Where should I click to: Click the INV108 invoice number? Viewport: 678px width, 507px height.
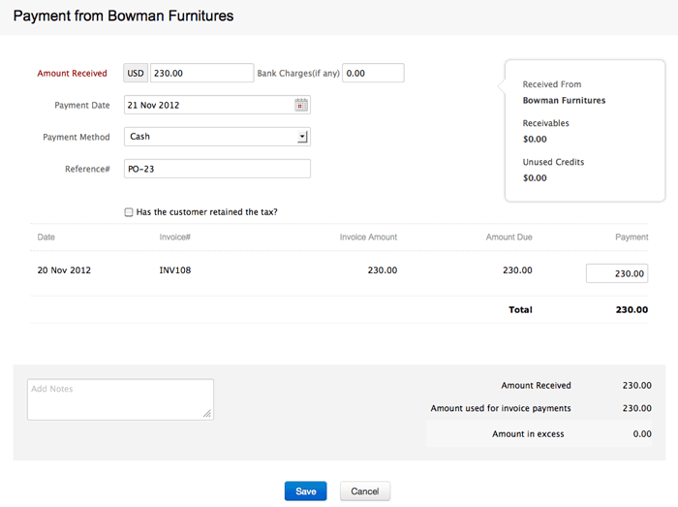coord(175,269)
